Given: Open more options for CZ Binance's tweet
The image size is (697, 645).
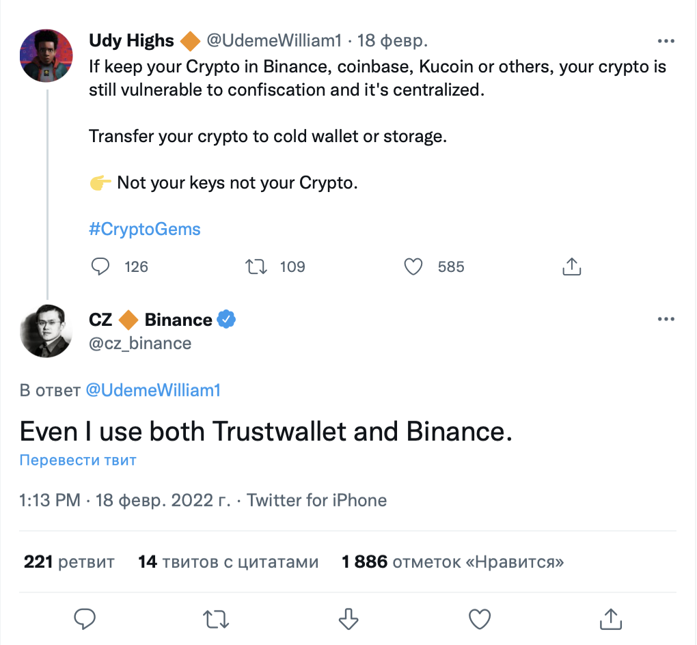Looking at the screenshot, I should [666, 319].
